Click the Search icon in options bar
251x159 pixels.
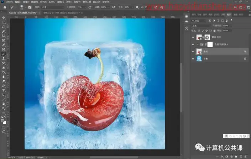coord(235,7)
